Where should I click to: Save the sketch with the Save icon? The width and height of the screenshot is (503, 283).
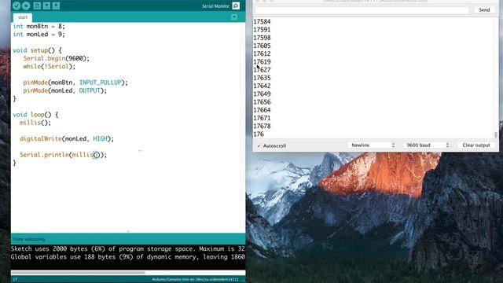pyautogui.click(x=56, y=6)
